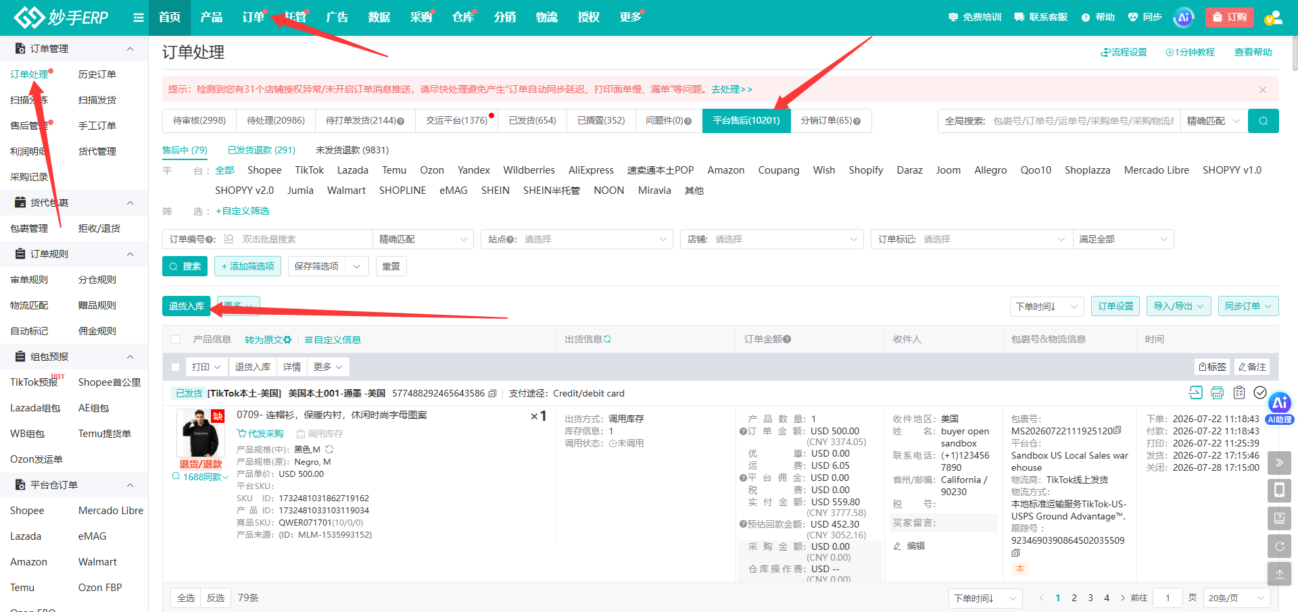Open the order number 精确匹配 match dropdown
1298x612 pixels.
423,239
